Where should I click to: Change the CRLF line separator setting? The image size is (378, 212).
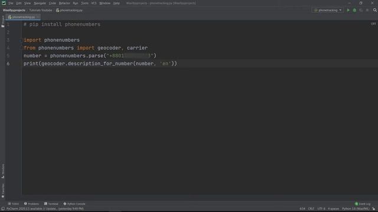311,208
